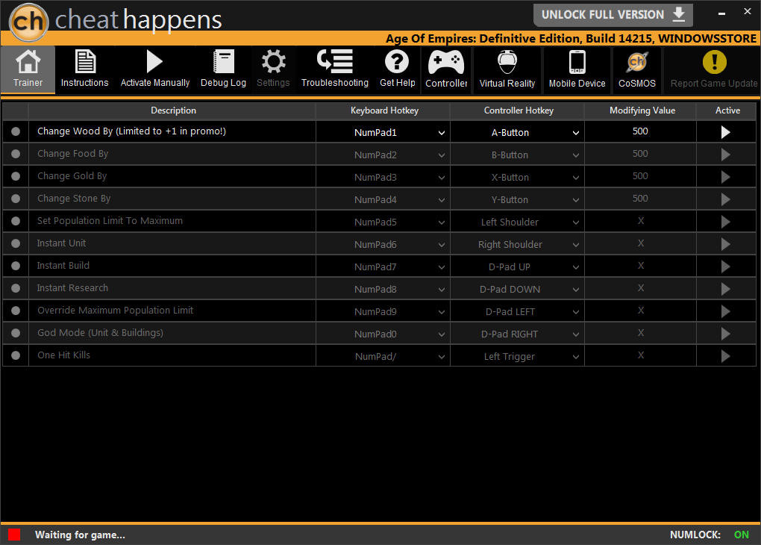Edit Change Stone By modifying value 500
This screenshot has height=545, width=761.
point(640,198)
